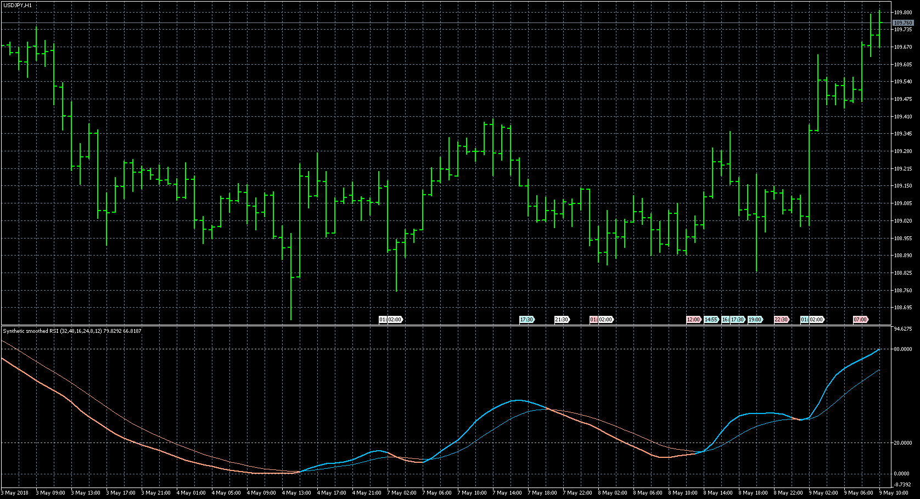Click the 7 May 14:00 time axis label

pyautogui.click(x=507, y=493)
